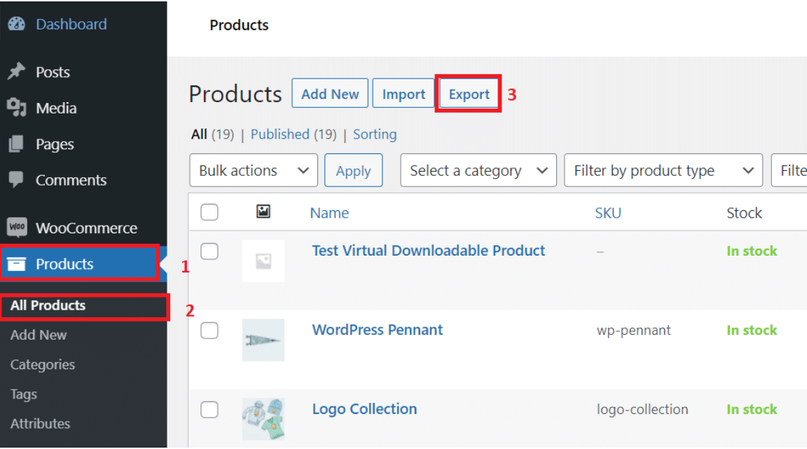Open Categories in the Products submenu
Image resolution: width=807 pixels, height=449 pixels.
point(43,365)
